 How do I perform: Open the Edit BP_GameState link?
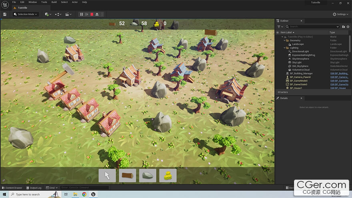click(x=339, y=84)
